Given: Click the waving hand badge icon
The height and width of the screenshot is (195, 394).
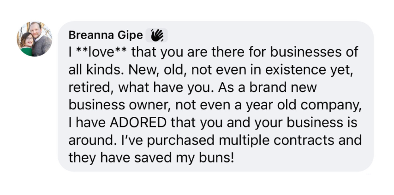Looking at the screenshot, I should point(157,35).
